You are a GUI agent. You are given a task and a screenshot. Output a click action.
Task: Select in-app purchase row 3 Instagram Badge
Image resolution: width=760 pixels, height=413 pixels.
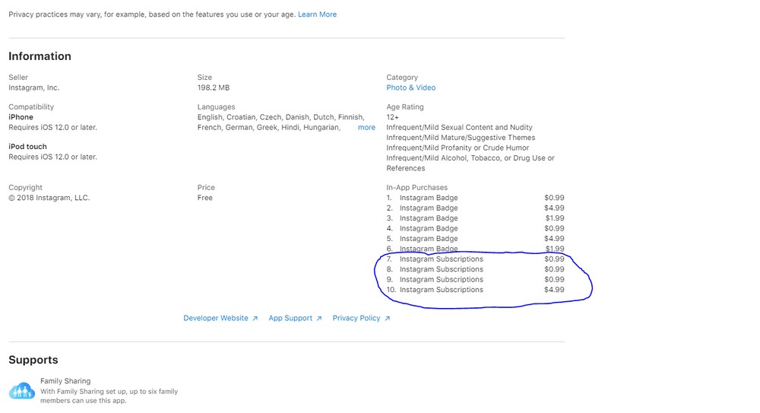pyautogui.click(x=475, y=218)
